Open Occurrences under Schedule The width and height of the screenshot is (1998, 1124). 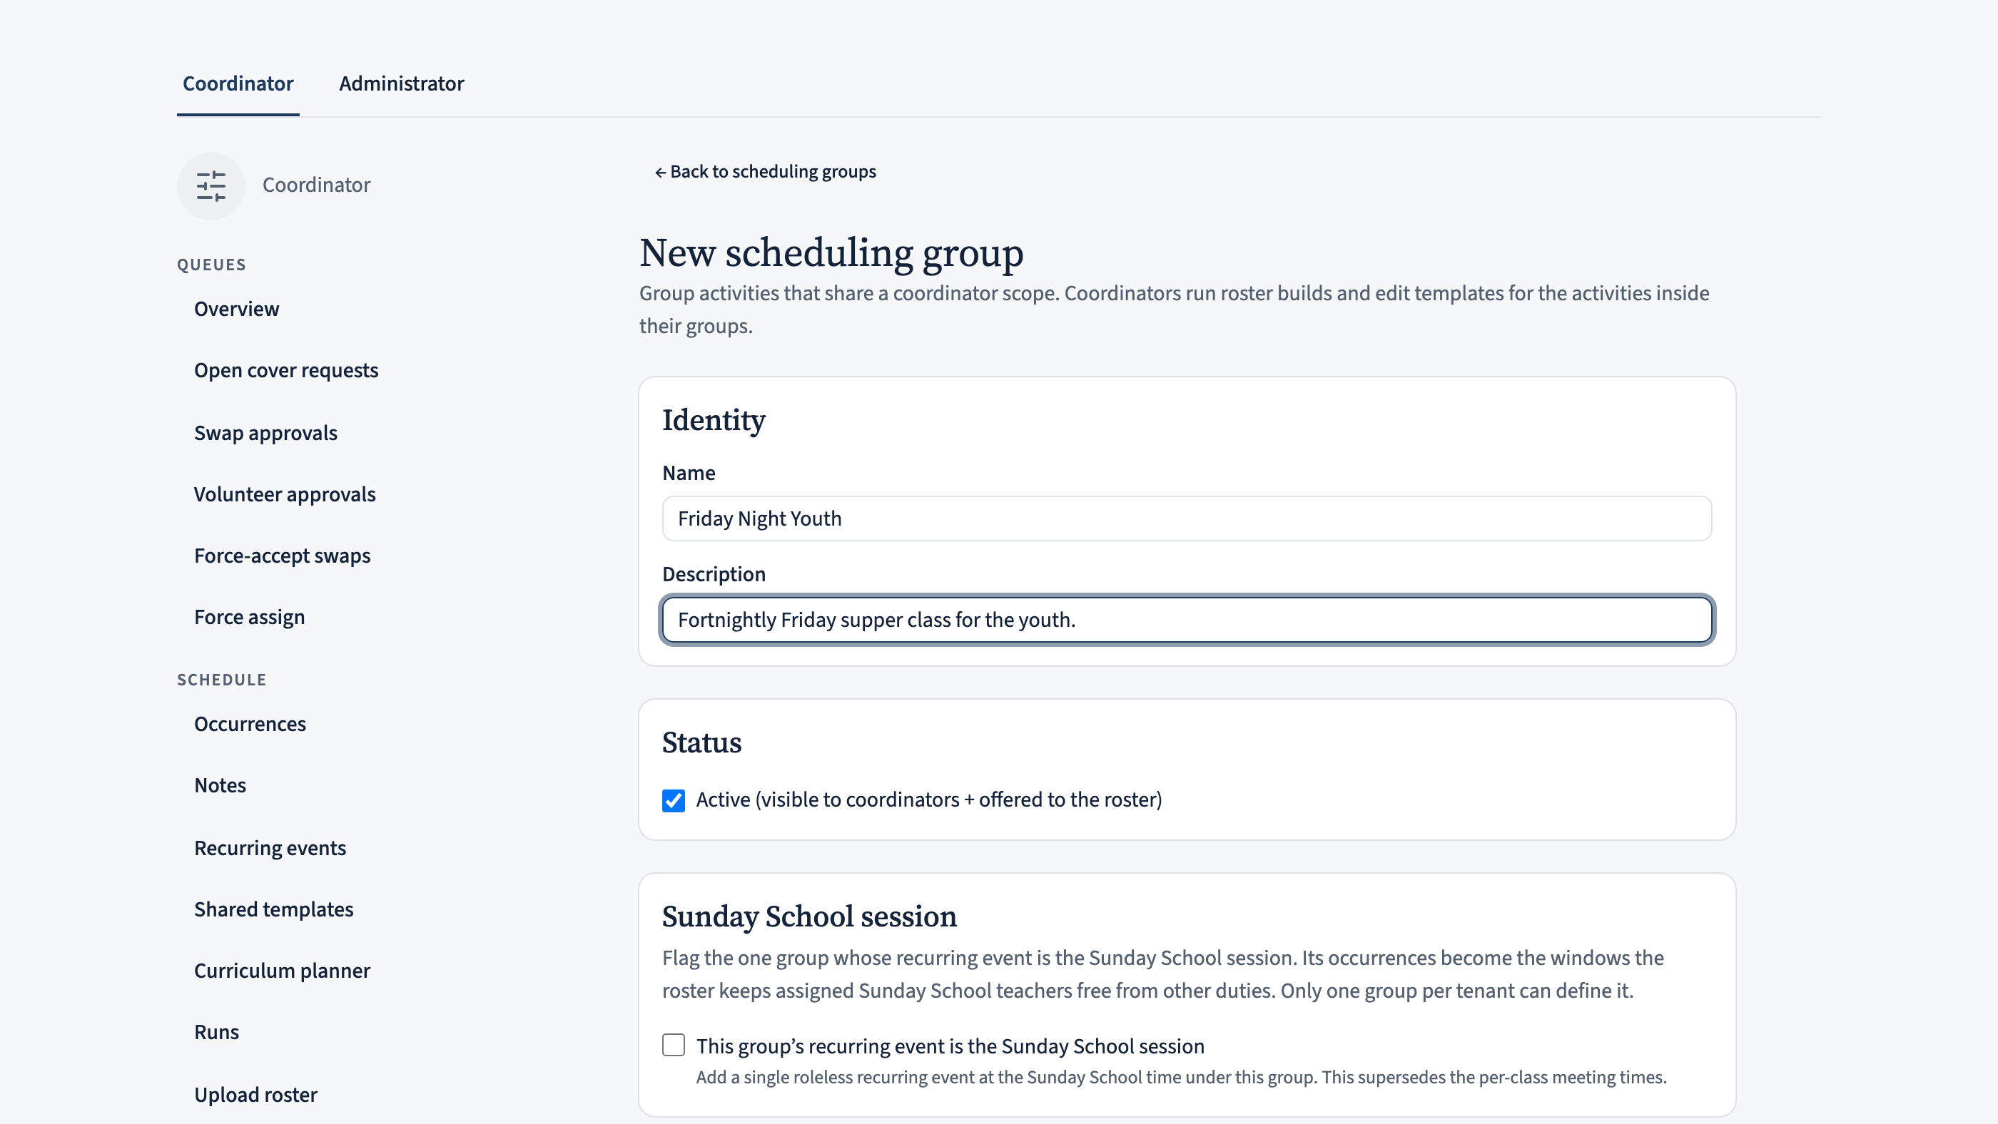250,723
